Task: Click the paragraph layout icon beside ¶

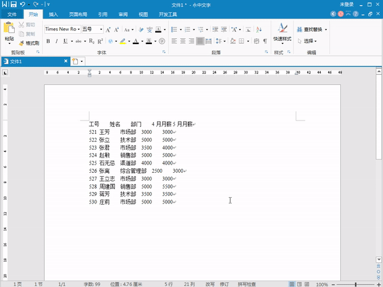Action: pos(256,41)
